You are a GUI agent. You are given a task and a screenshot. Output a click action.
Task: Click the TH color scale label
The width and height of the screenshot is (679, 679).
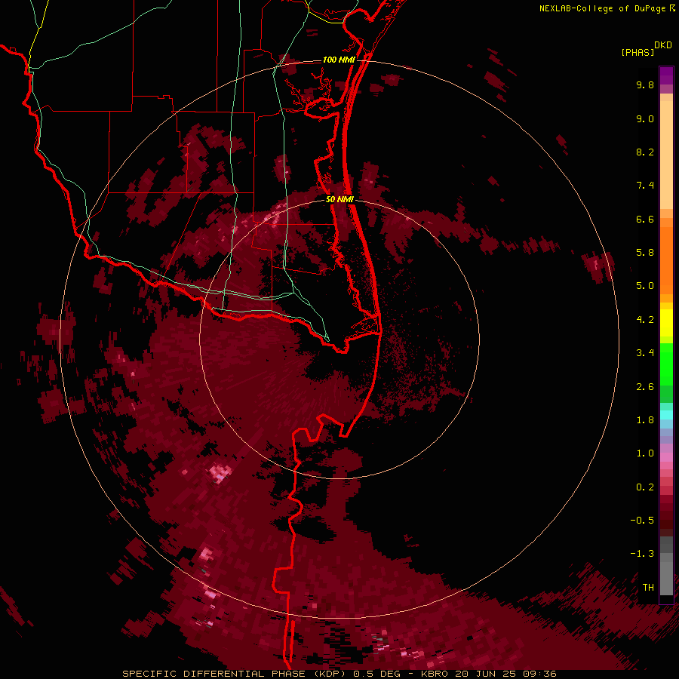point(648,588)
